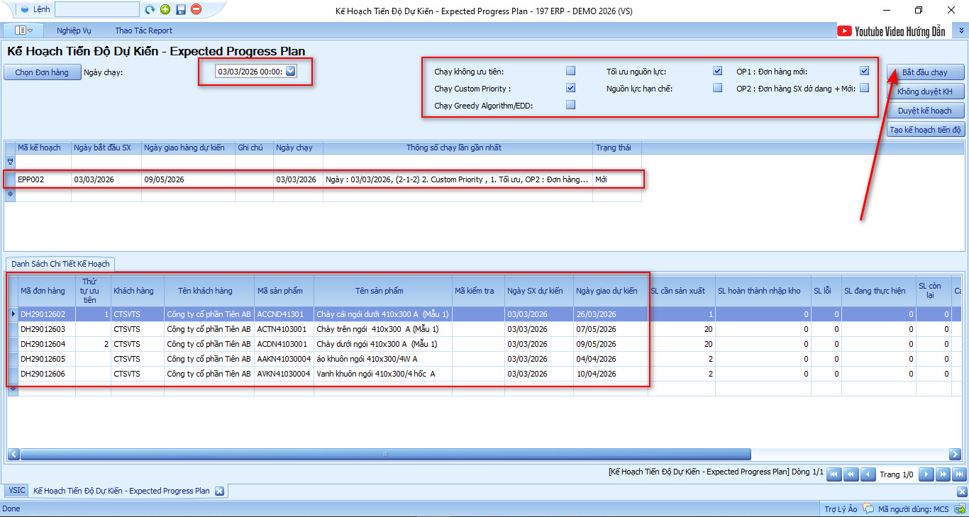Expand the panel layout dropdown in menu bar
Screen dimensions: 969x517
click(24, 30)
